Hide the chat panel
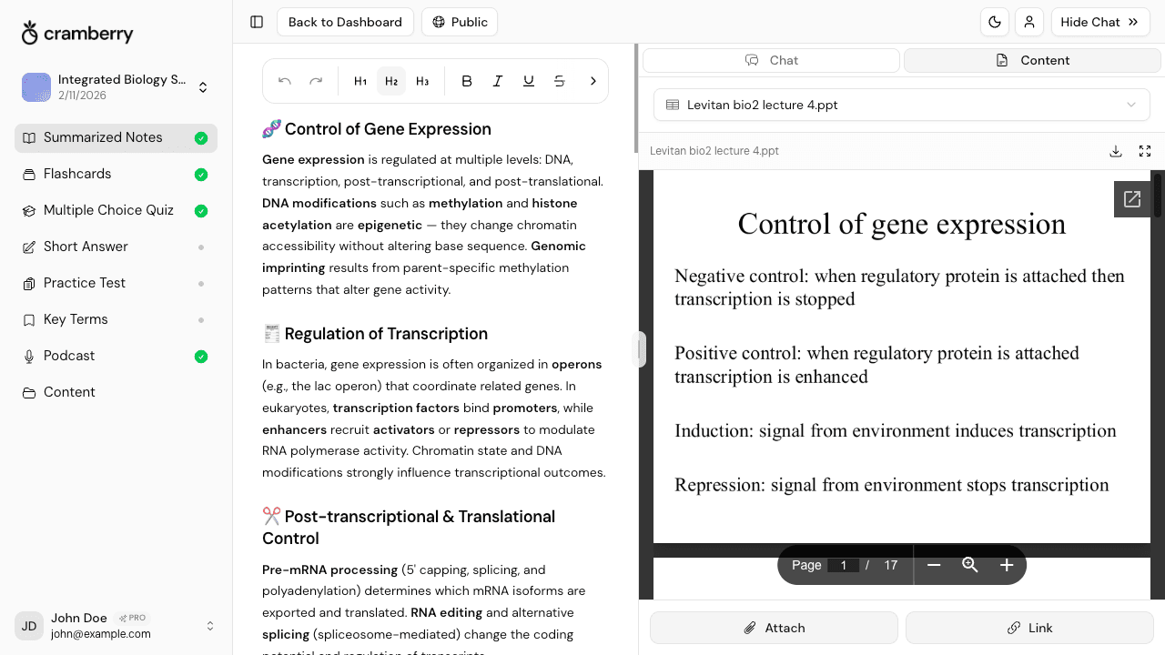 click(x=1099, y=22)
